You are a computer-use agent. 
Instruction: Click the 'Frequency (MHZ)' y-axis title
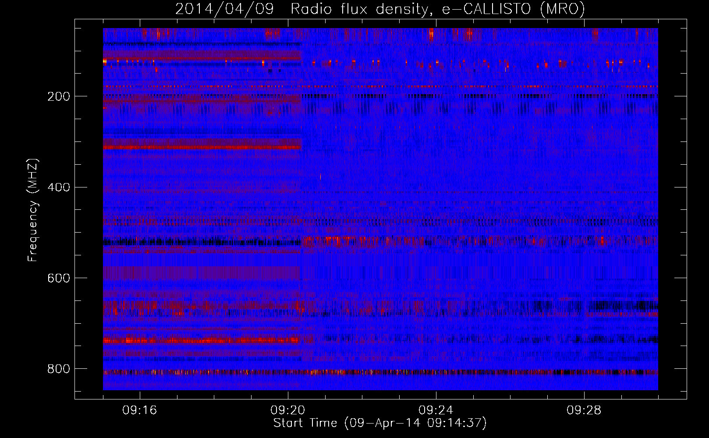[33, 210]
